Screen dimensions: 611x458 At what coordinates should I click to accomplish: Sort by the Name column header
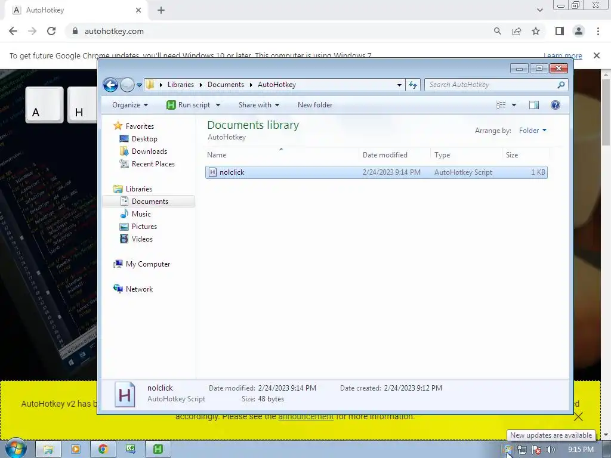coord(282,154)
